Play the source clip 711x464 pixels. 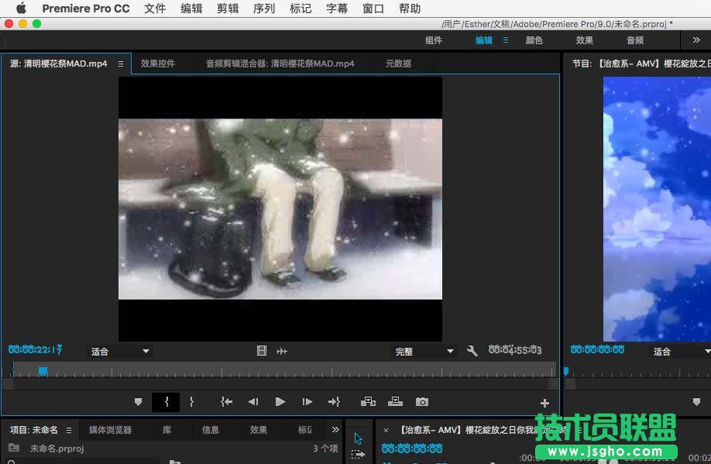tap(280, 402)
